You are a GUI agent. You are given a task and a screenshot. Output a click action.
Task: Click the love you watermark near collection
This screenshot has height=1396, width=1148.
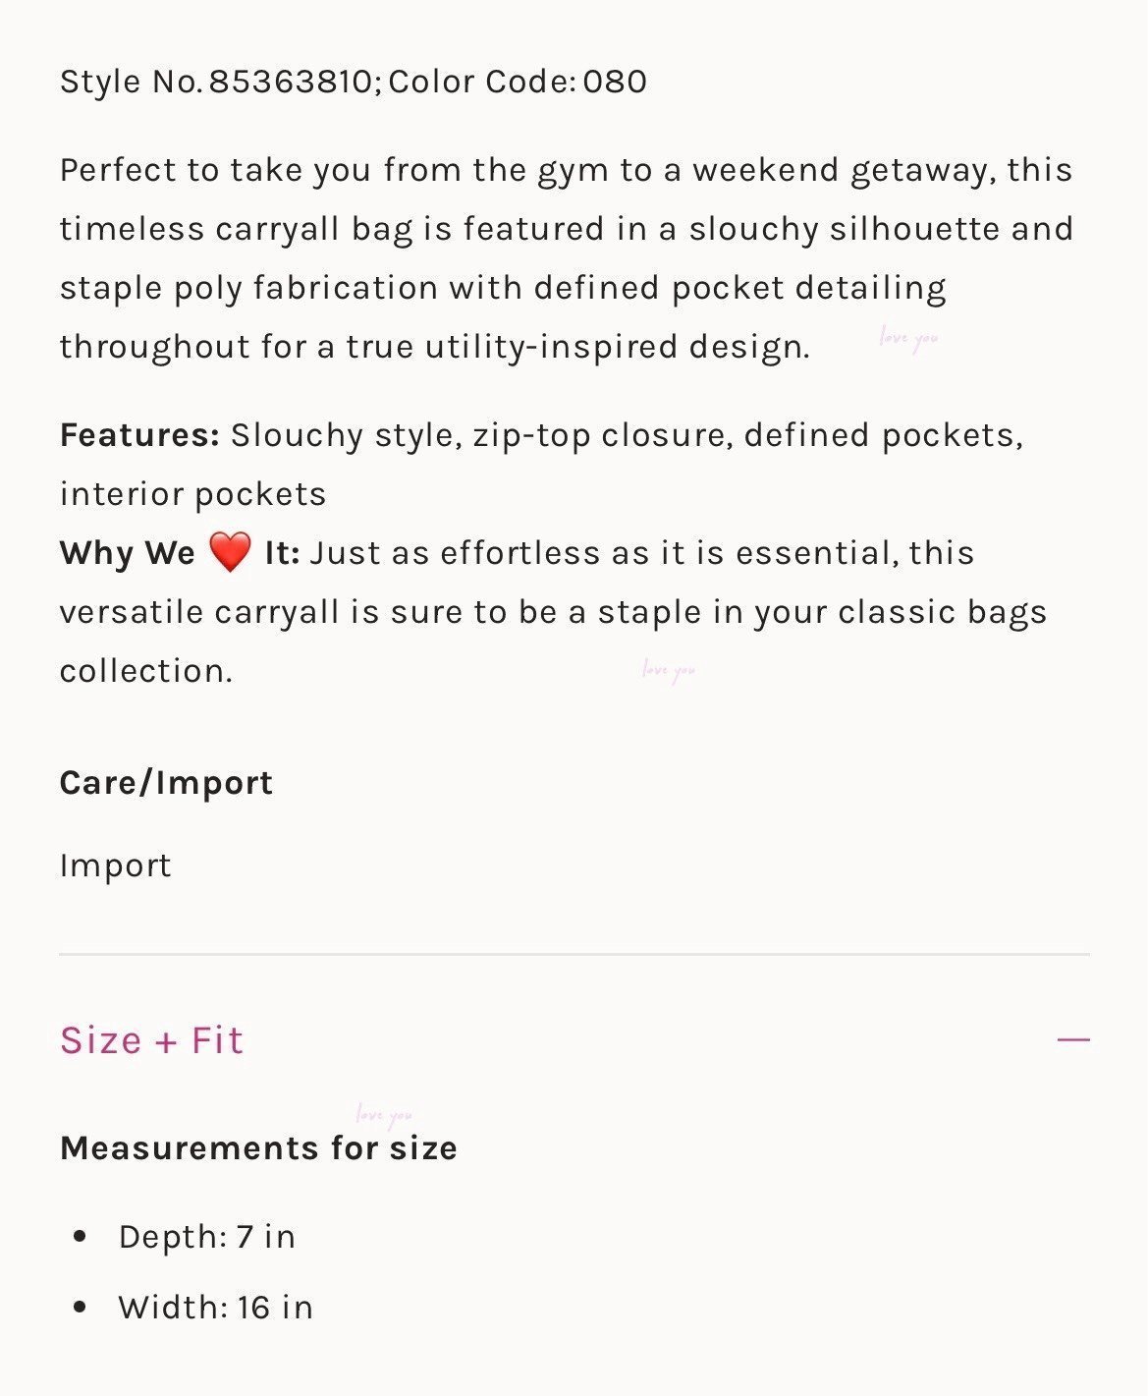tap(669, 671)
